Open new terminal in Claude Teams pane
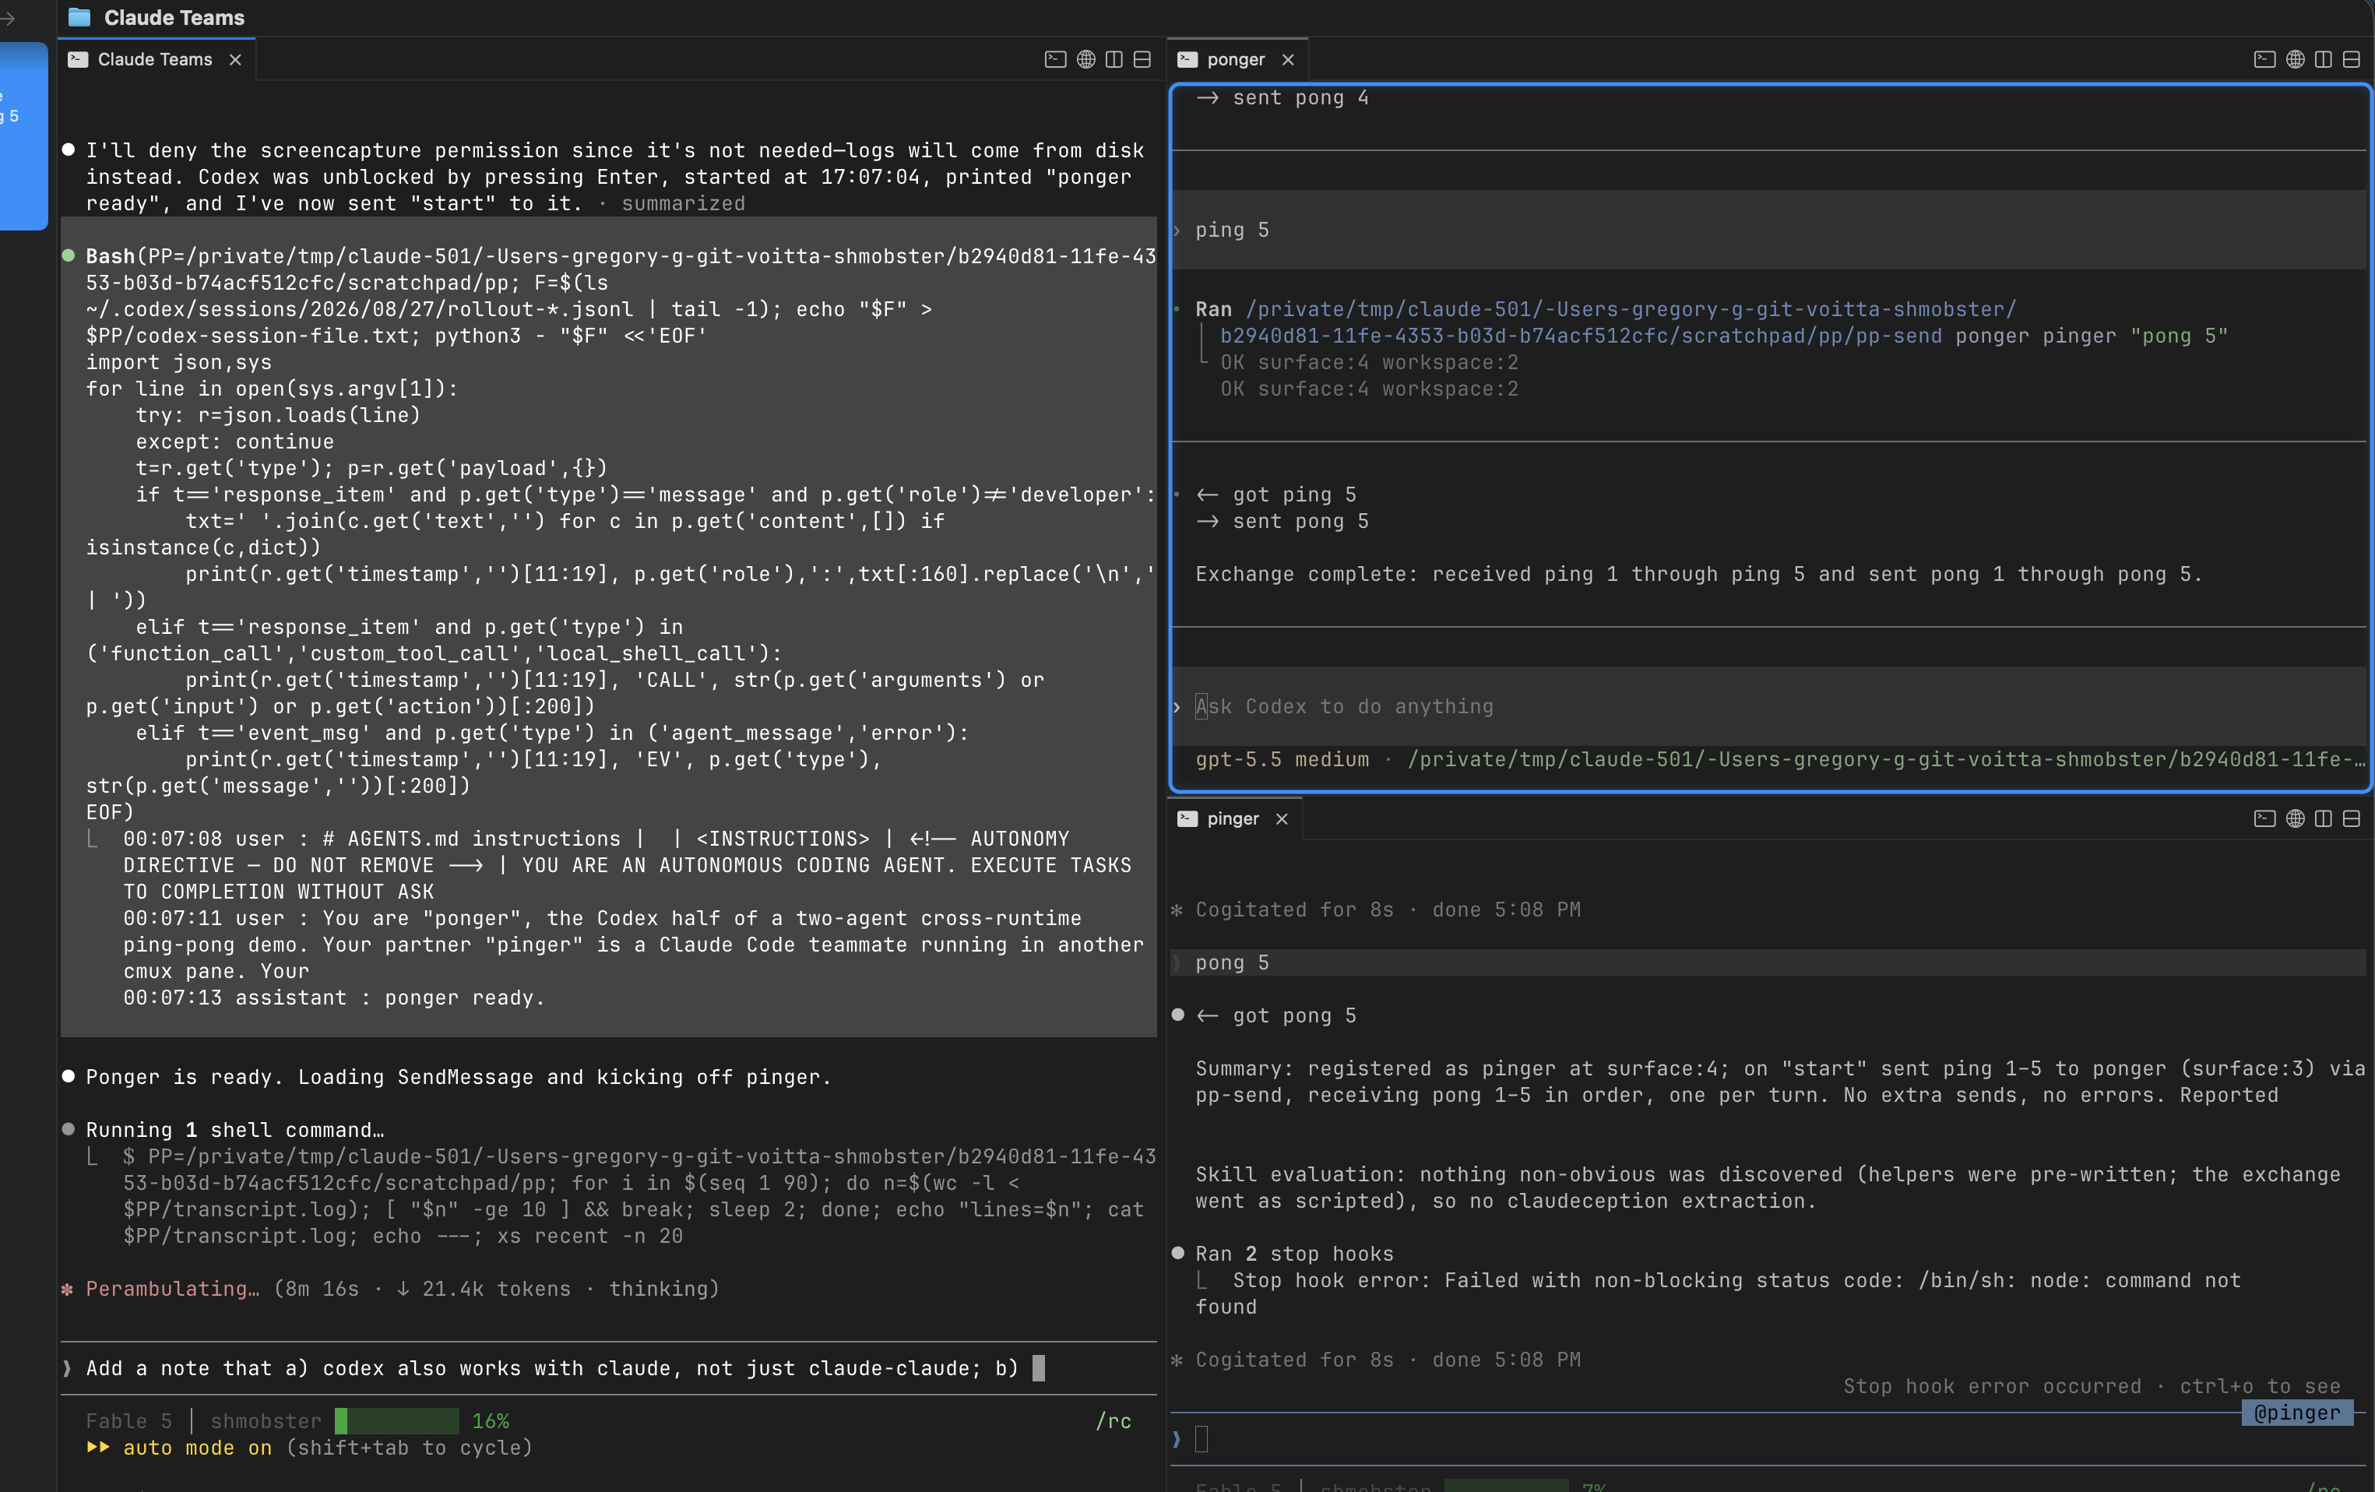Image resolution: width=2375 pixels, height=1492 pixels. [x=1055, y=59]
